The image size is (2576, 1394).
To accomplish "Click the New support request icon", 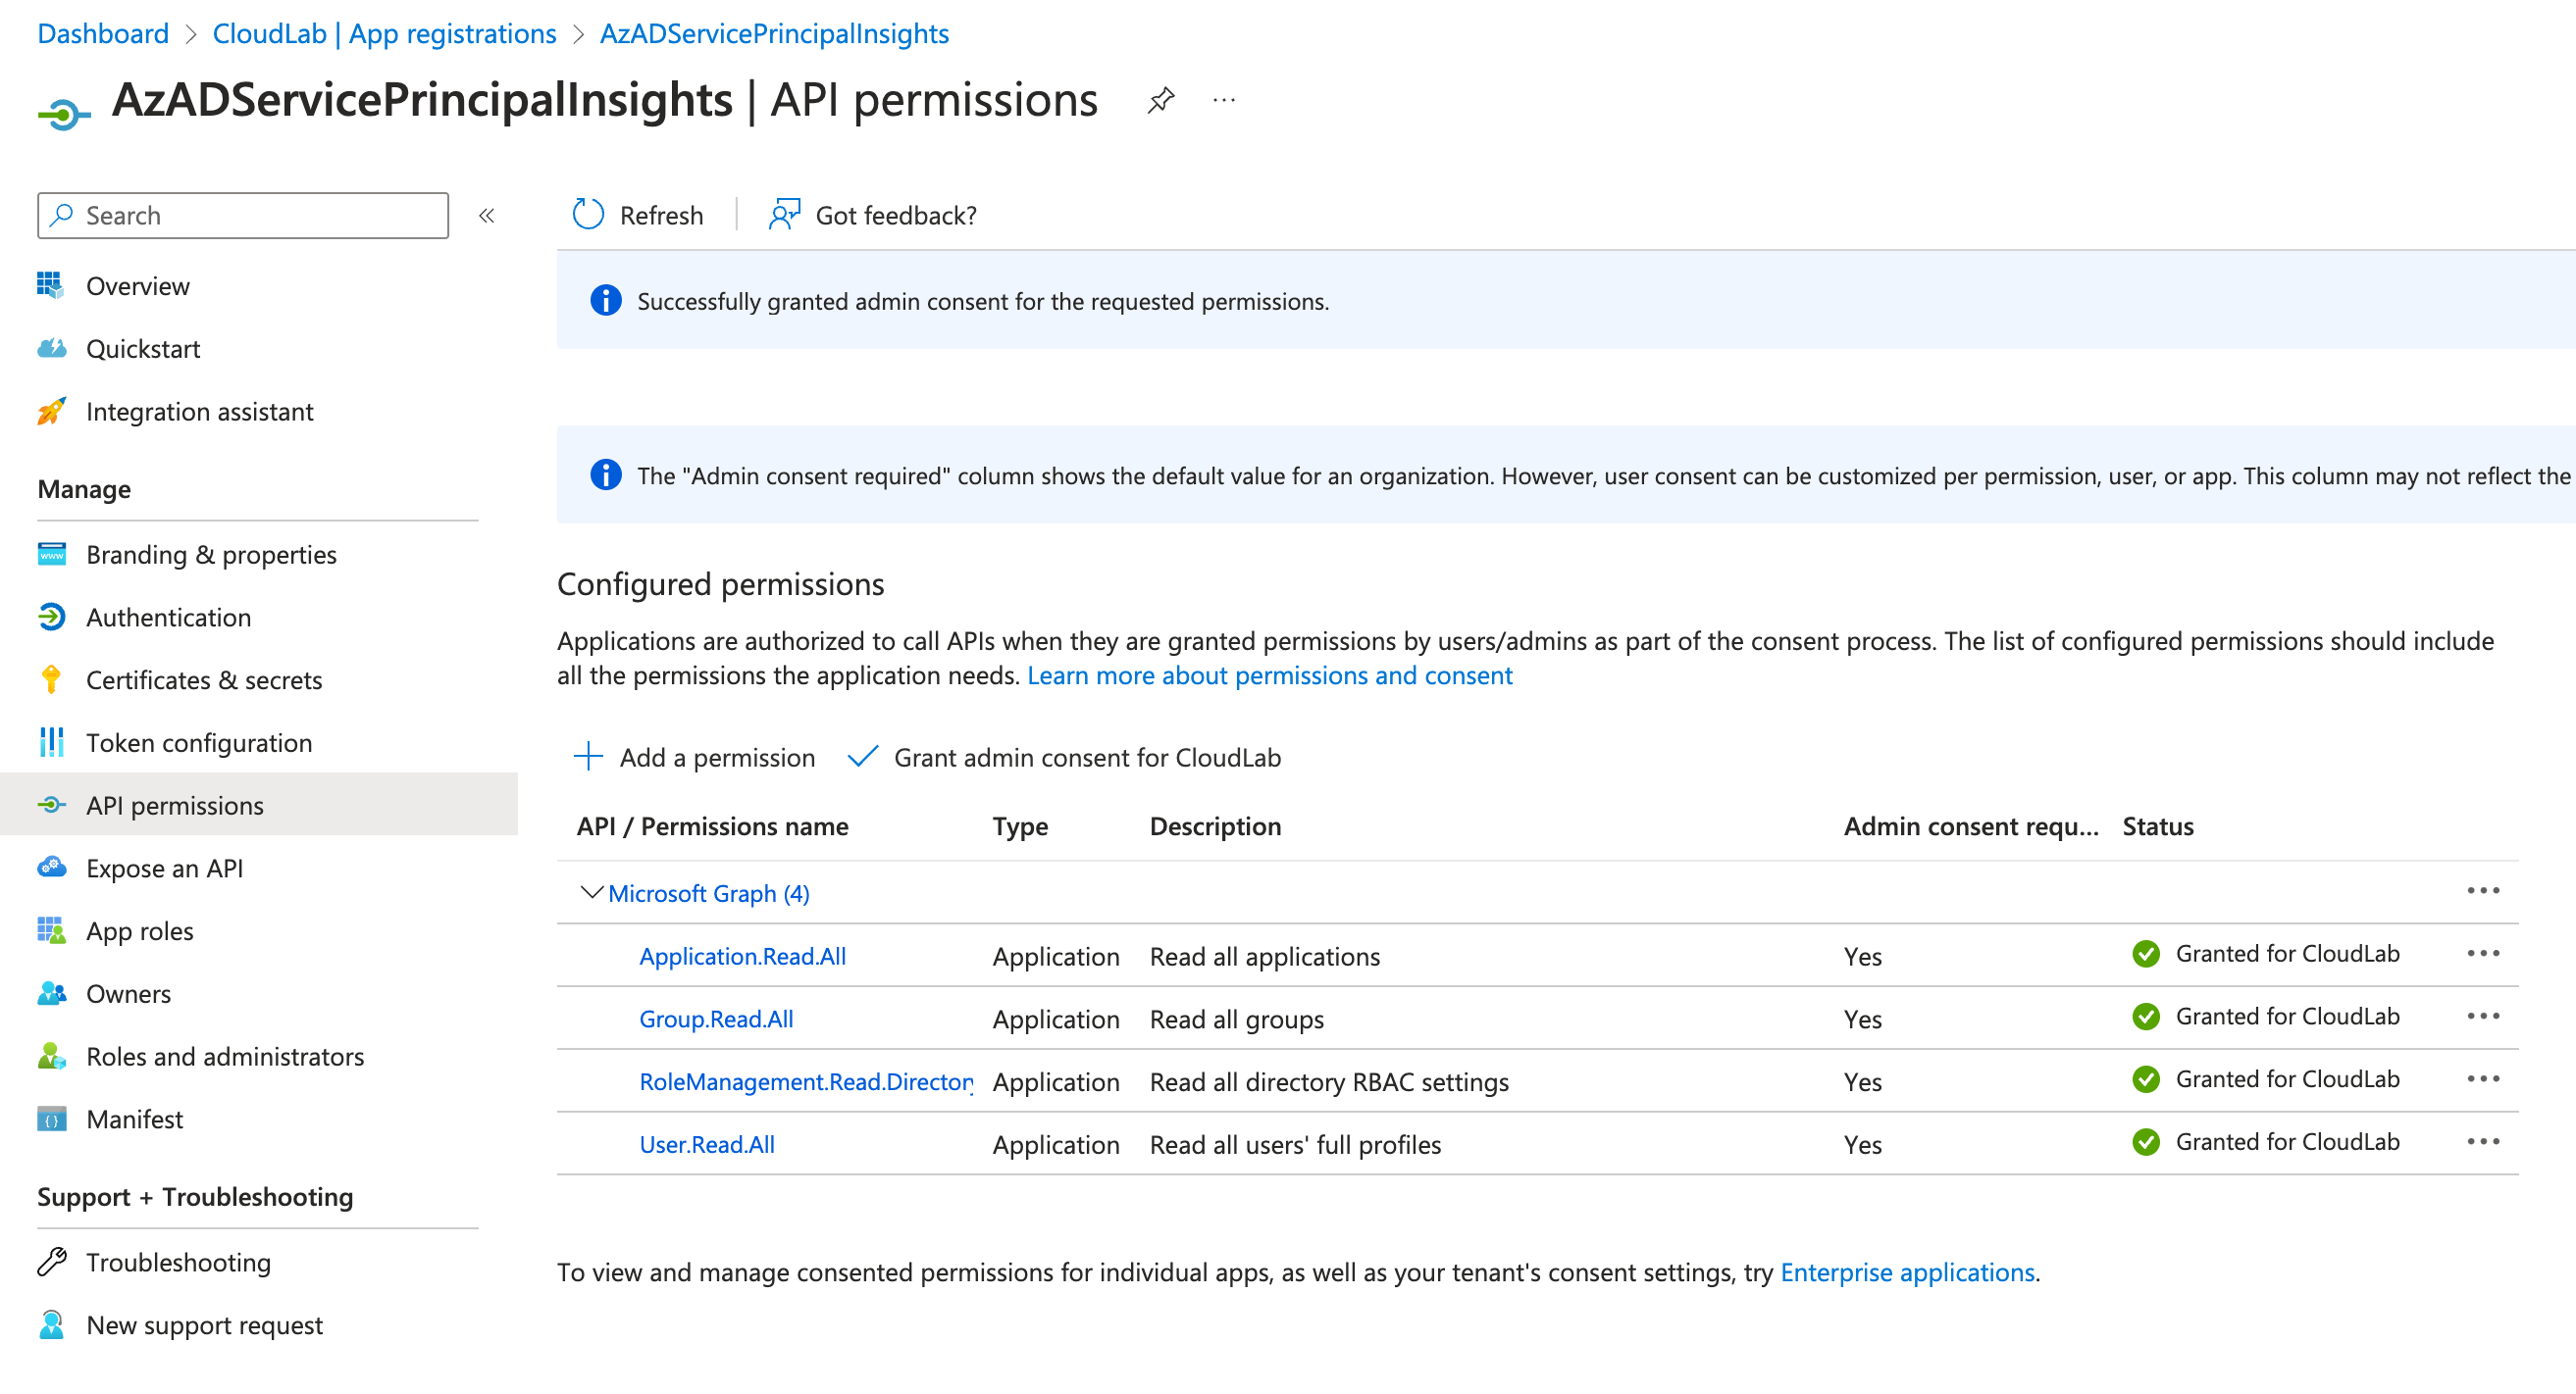I will [51, 1324].
